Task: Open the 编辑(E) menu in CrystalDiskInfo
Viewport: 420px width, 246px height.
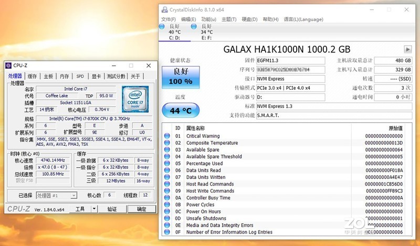Action: [x=188, y=19]
